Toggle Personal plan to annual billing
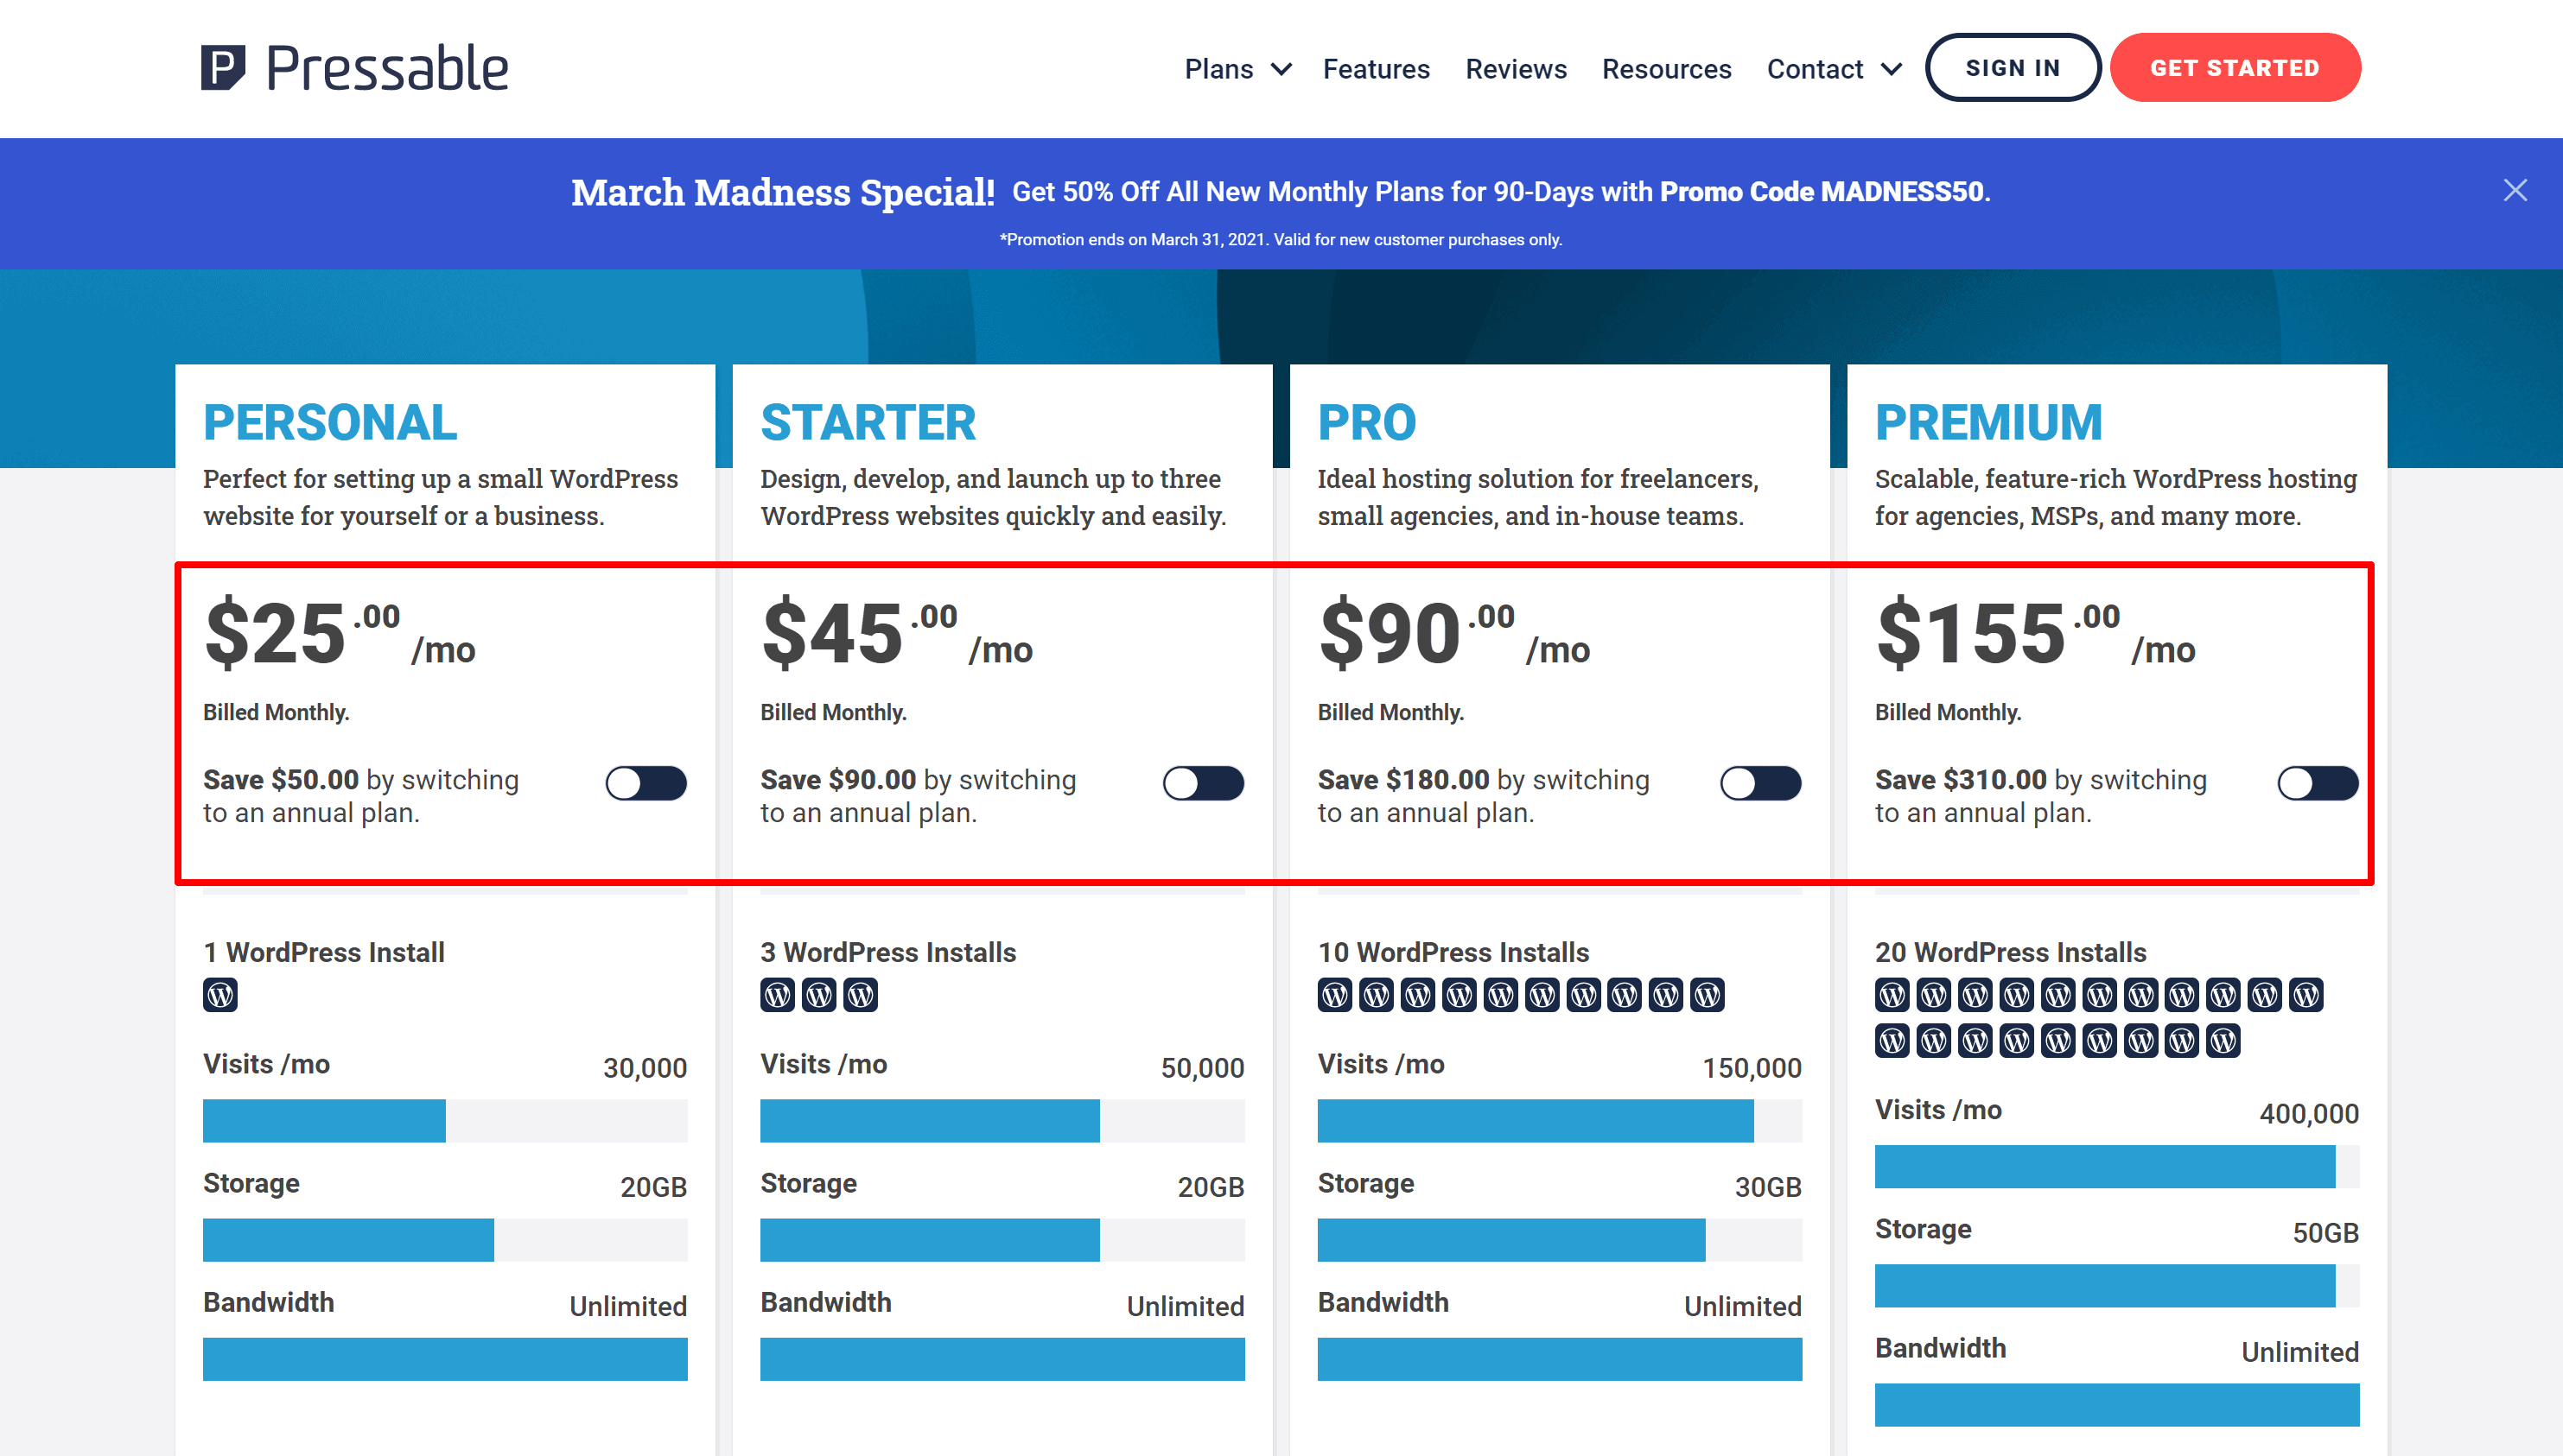 click(x=646, y=783)
